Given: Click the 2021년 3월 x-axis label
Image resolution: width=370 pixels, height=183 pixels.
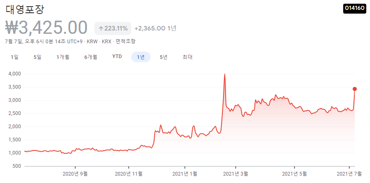Looking at the screenshot, I should click(x=236, y=174).
